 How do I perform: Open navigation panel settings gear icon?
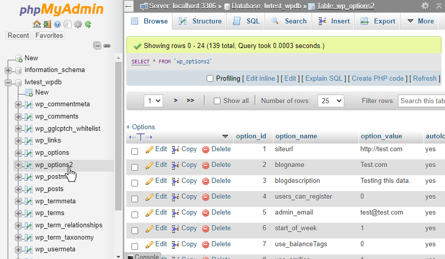(77, 25)
